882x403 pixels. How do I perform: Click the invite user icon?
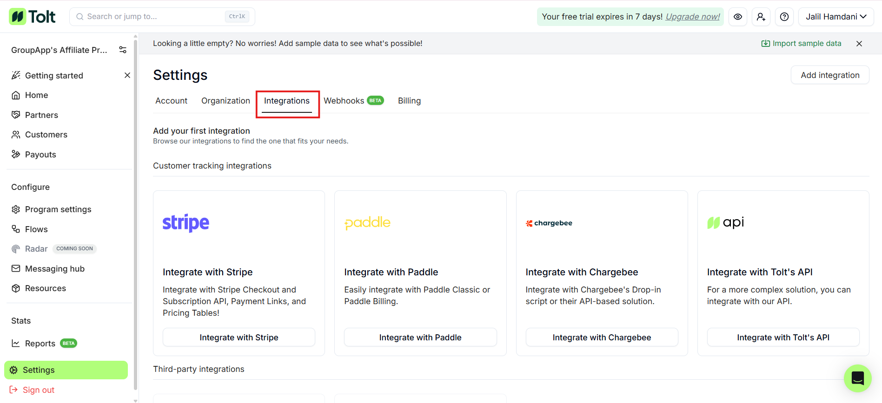[761, 17]
